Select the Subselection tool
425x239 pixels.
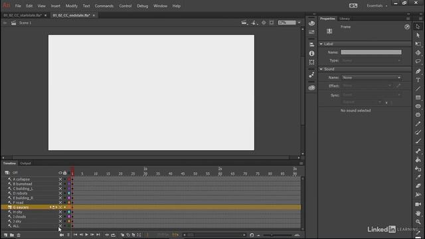pyautogui.click(x=418, y=35)
